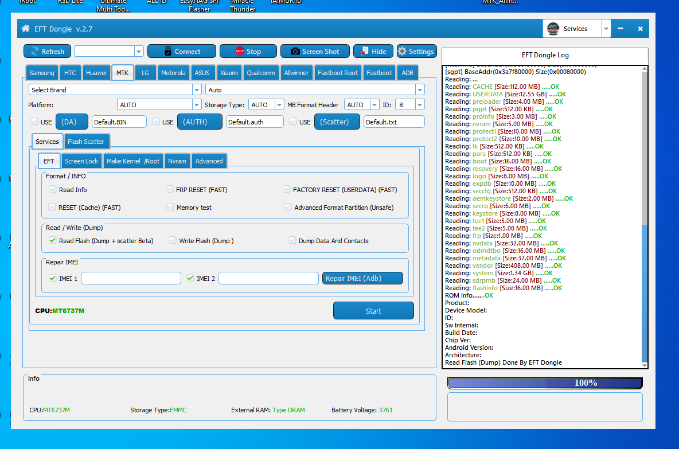Open the ADB tab
Image resolution: width=679 pixels, height=449 pixels.
click(407, 73)
